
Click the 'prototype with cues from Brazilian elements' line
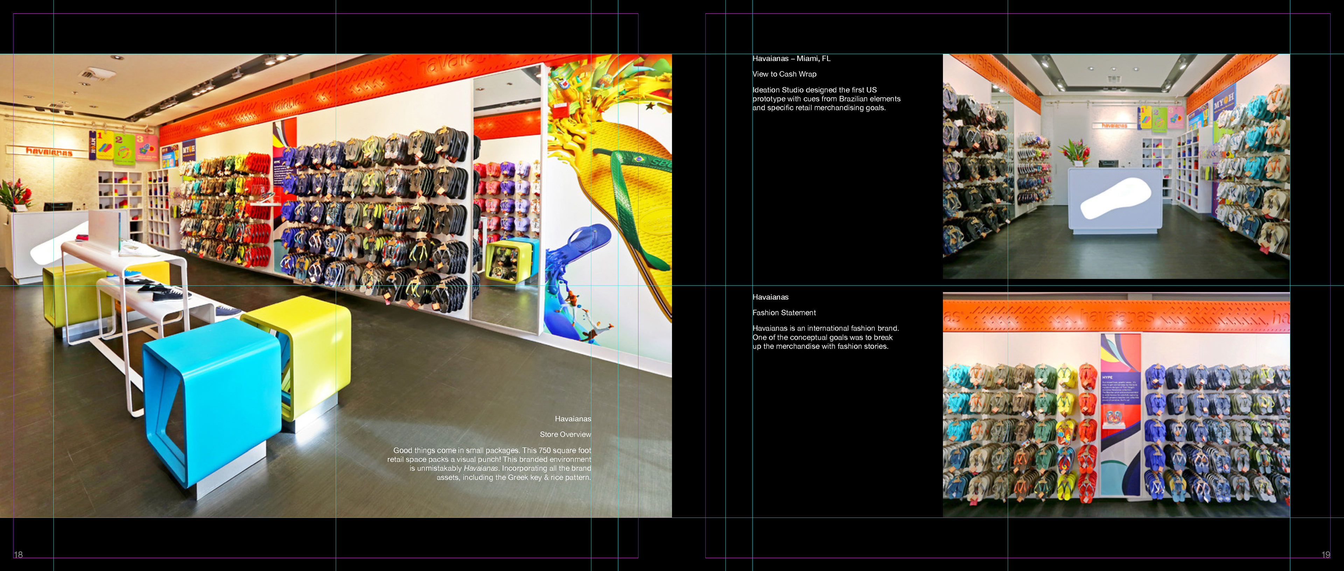click(826, 99)
